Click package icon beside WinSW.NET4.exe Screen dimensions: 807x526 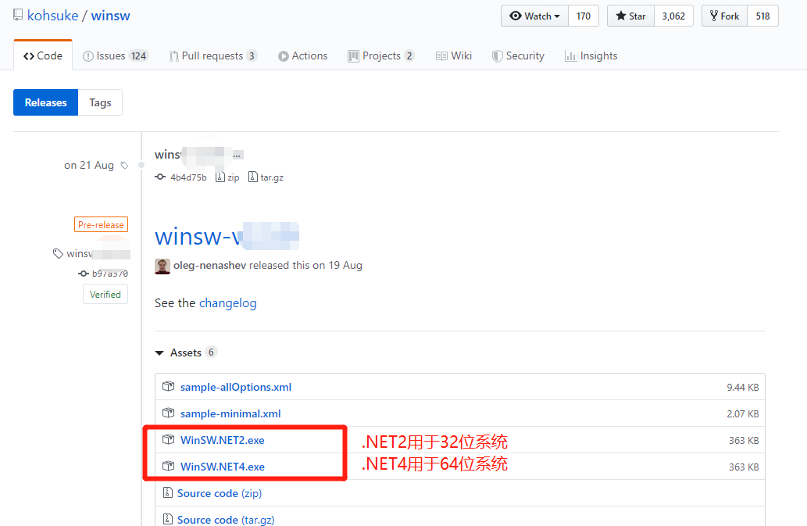(x=168, y=466)
